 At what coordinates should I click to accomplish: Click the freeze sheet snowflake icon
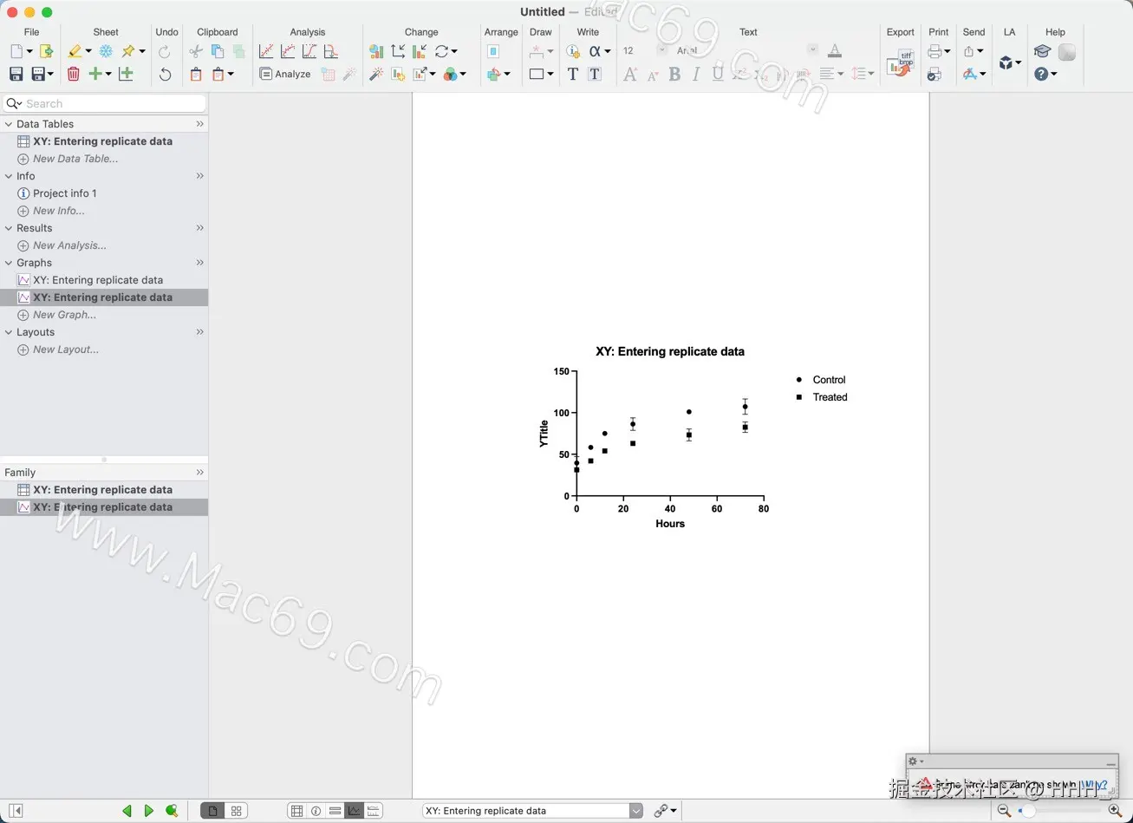(106, 52)
